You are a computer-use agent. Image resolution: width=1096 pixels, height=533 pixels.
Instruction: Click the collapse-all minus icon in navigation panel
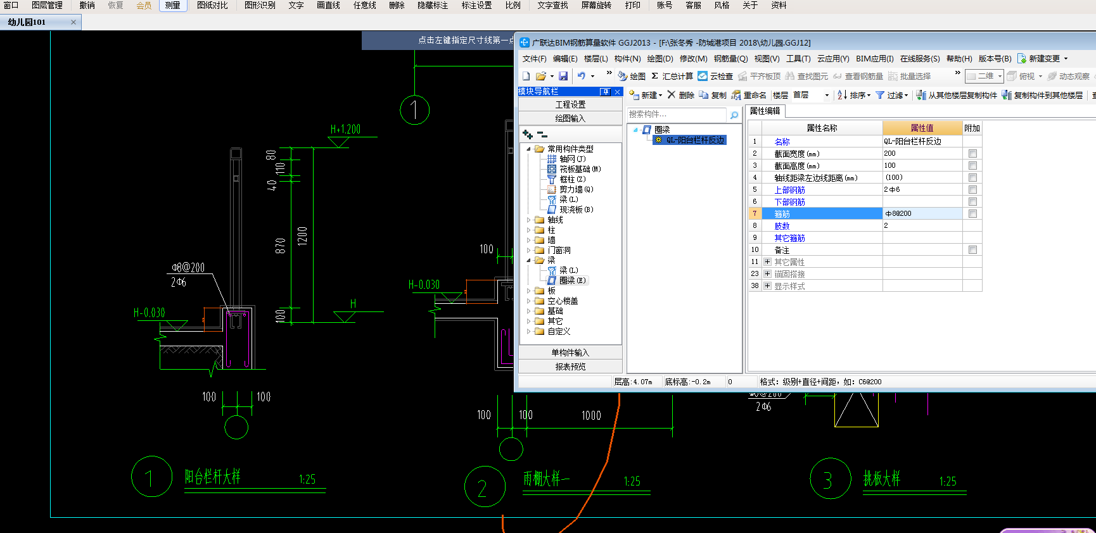point(542,134)
